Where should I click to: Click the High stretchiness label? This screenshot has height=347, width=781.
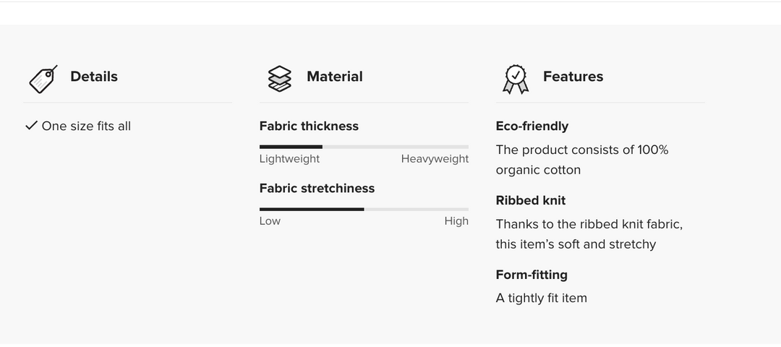point(456,221)
